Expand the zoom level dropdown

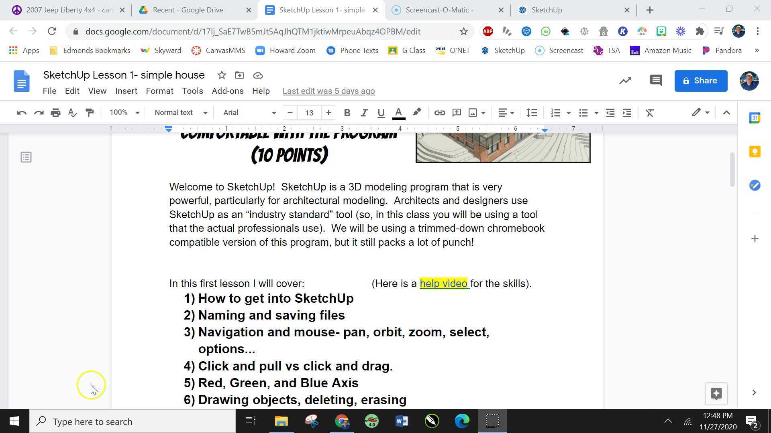click(x=124, y=113)
